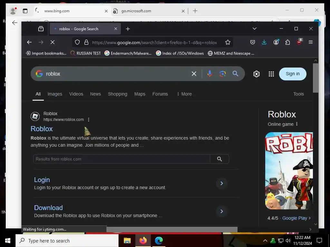Open Edge tab actions menu icon
This screenshot has width=330, height=247.
tap(25, 11)
